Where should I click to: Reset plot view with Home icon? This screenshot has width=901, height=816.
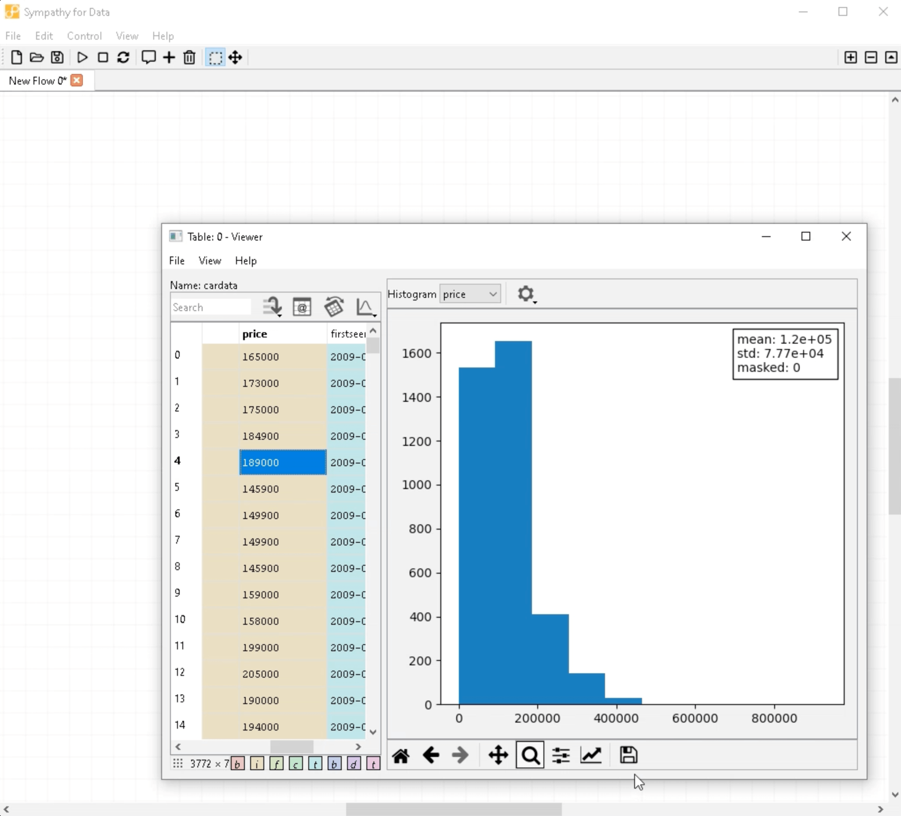[x=401, y=756]
